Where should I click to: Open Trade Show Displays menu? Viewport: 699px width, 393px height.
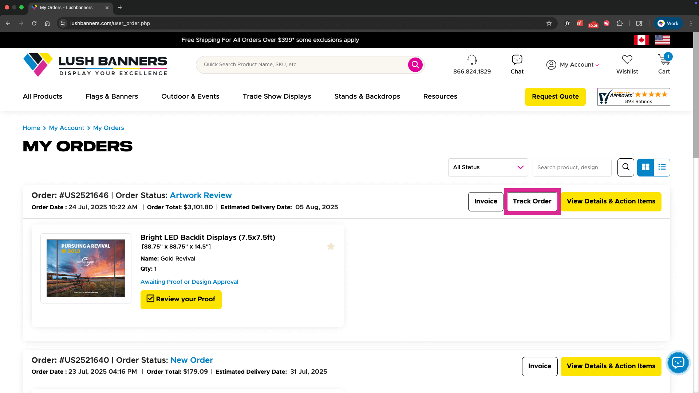pyautogui.click(x=277, y=96)
